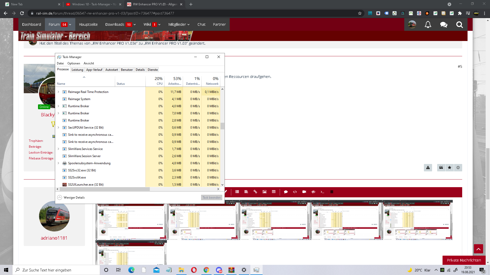Image resolution: width=490 pixels, height=275 pixels.
Task: Open the Optionen menu in Task Manager
Action: tap(73, 63)
